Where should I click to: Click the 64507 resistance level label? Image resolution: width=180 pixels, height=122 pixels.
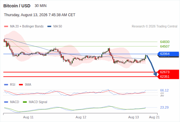coord(165,46)
